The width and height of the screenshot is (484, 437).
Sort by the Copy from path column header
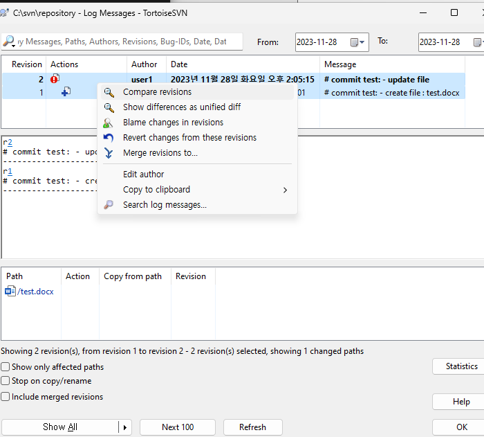pos(136,276)
